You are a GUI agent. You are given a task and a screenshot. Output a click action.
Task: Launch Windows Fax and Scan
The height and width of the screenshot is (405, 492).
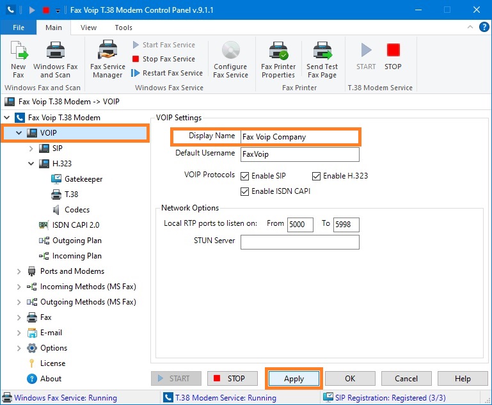point(55,60)
